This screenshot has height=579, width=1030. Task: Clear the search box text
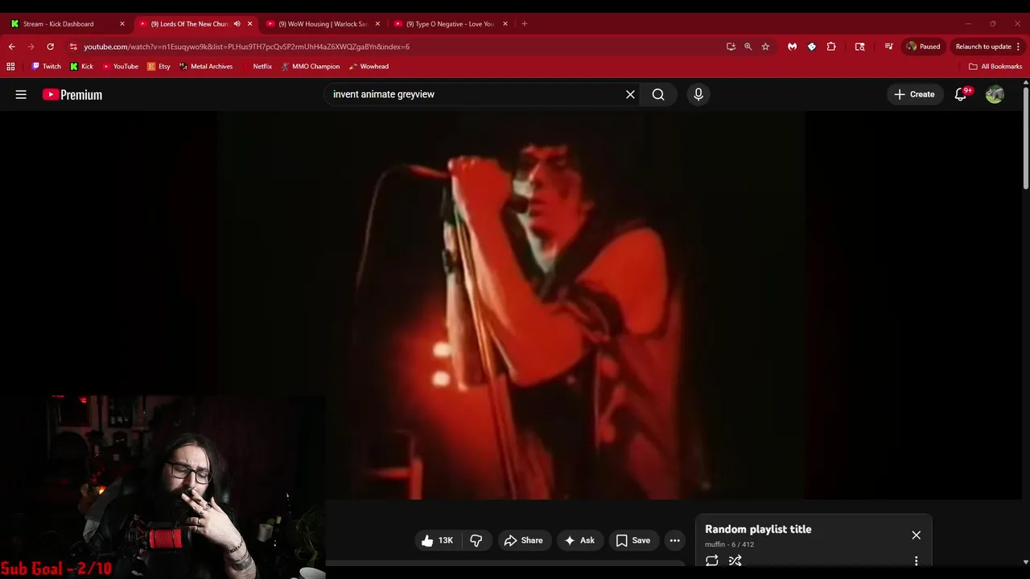[x=630, y=95]
